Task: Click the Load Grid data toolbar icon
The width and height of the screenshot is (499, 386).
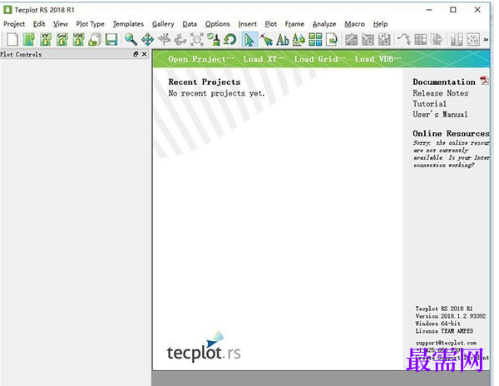Action: 62,40
